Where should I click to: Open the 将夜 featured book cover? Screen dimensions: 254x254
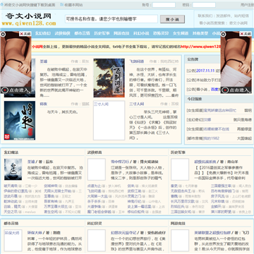click(x=20, y=121)
